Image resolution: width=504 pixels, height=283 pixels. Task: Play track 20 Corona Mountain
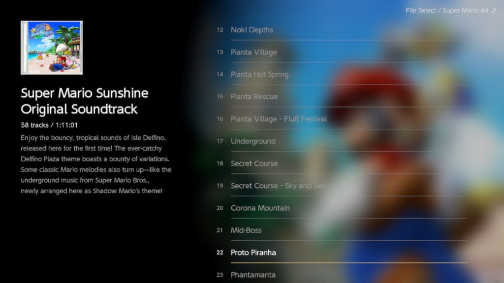(x=342, y=208)
